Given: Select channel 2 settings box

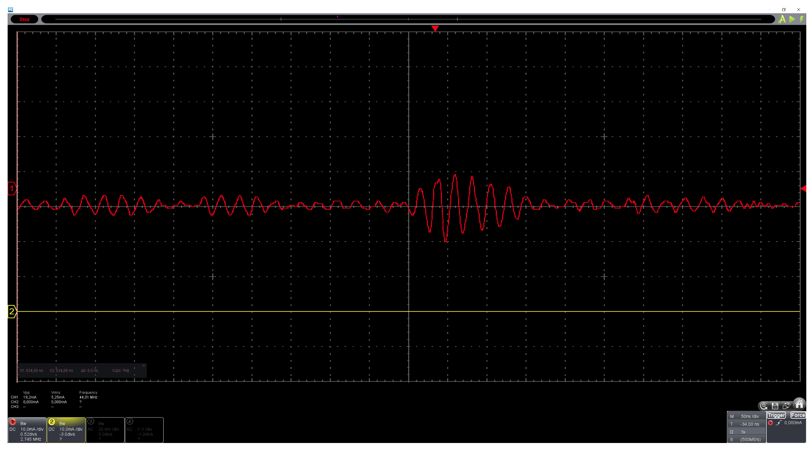Looking at the screenshot, I should [66, 430].
